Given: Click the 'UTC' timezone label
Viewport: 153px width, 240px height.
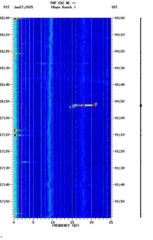Looking at the screenshot, I should click(115, 7).
